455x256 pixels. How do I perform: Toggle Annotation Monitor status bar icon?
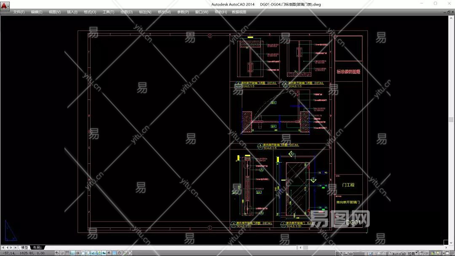pos(130,253)
